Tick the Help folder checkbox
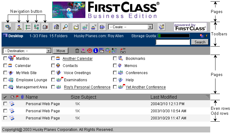The height and width of the screenshot is (134, 231). [x=115, y=80]
